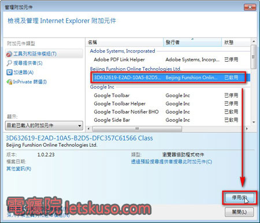Select the Adobe PDF Link Helper row

pyautogui.click(x=169, y=60)
